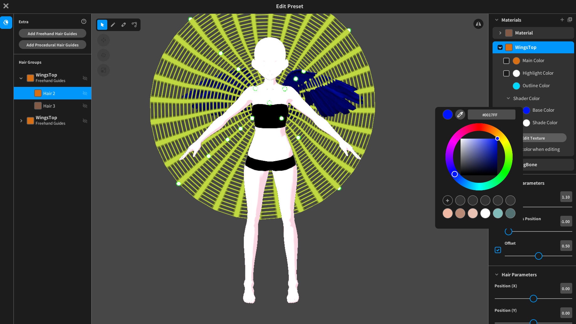Toggle visibility of the Hair 2 group
Screen dimensions: 576x324
click(85, 93)
